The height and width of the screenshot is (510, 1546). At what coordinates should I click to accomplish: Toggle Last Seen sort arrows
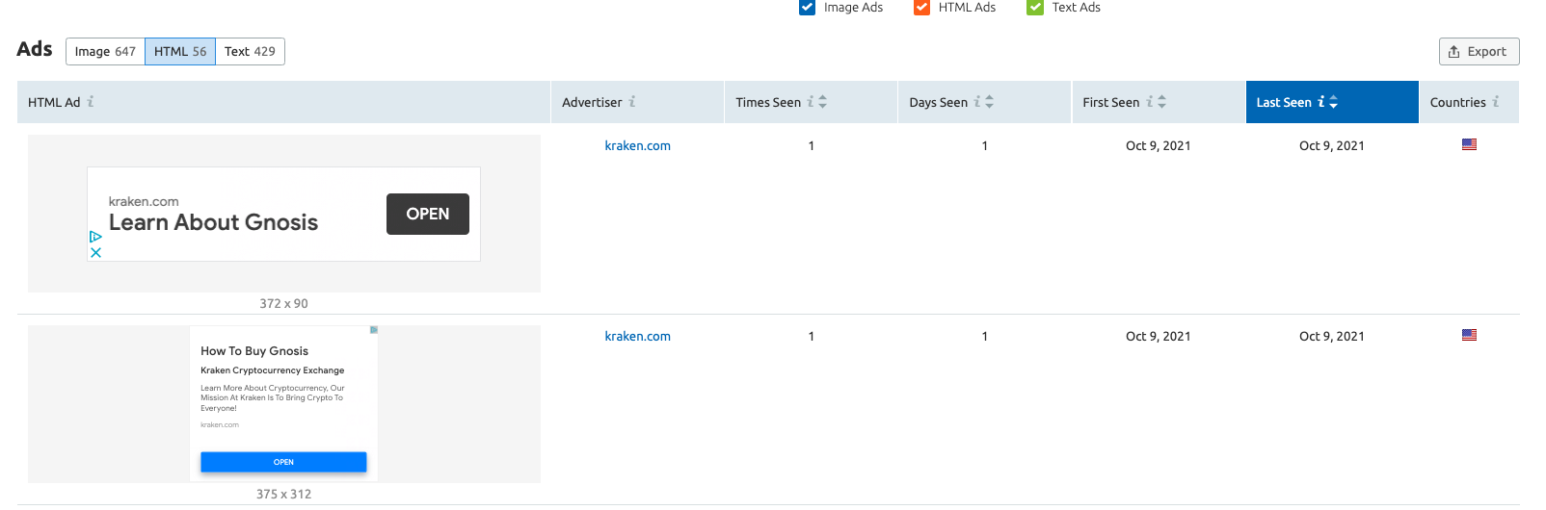[1334, 102]
